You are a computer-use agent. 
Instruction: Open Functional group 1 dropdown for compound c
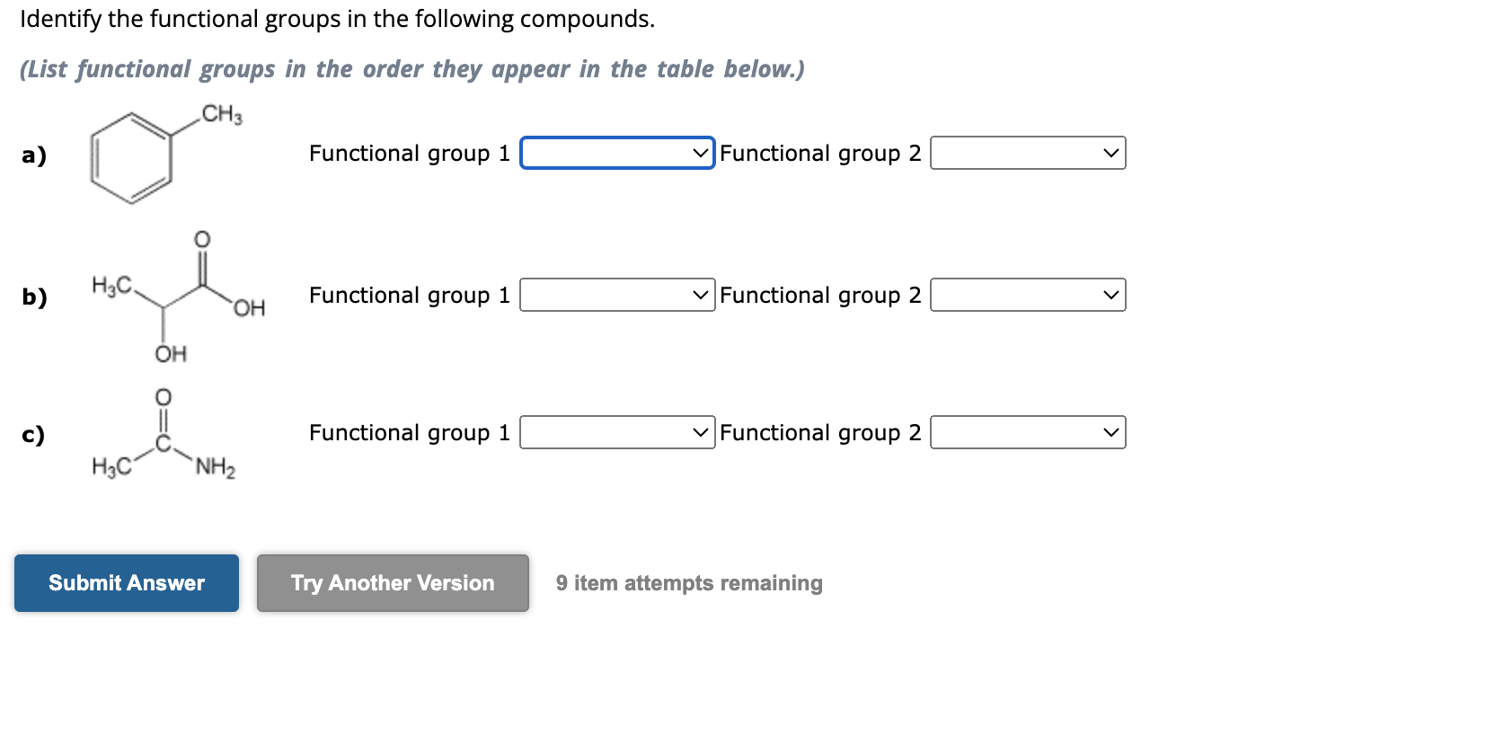coord(616,432)
